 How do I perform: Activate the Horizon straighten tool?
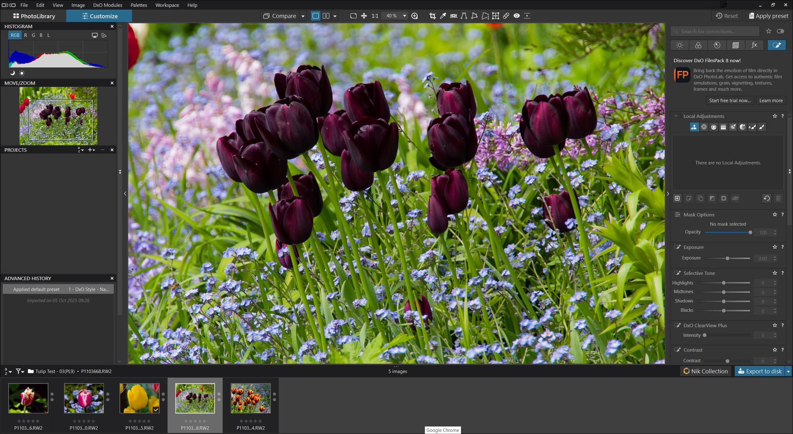tap(453, 16)
